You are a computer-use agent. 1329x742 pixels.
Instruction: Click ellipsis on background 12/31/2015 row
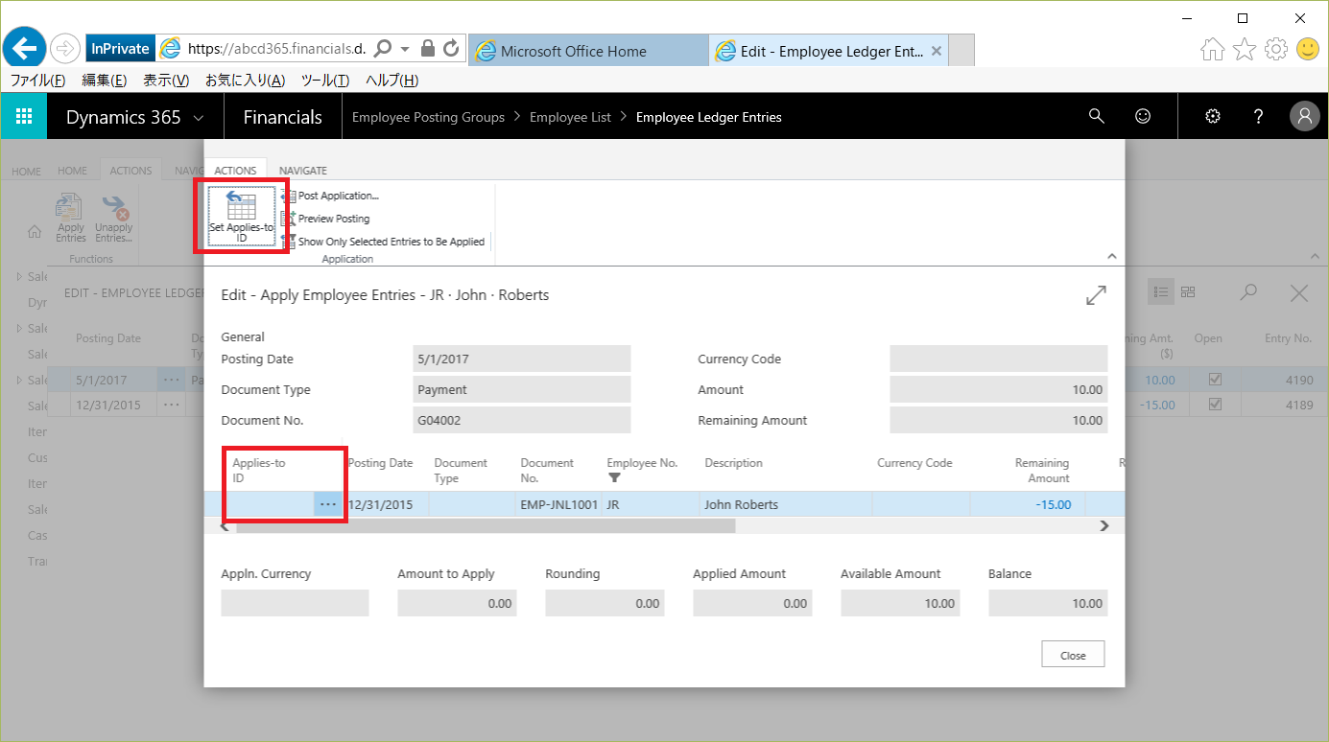click(171, 405)
